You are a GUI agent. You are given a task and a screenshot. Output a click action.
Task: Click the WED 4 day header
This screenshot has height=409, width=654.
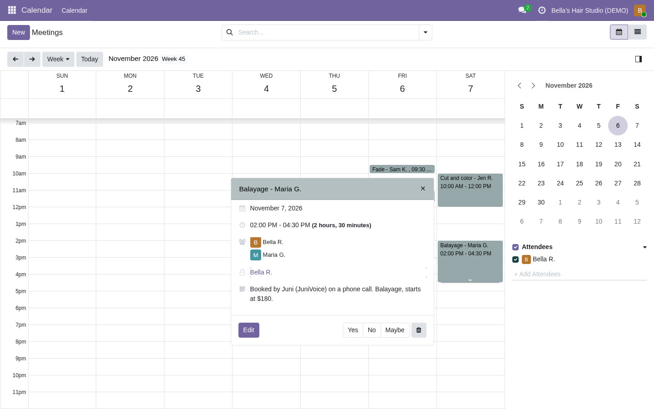click(266, 84)
